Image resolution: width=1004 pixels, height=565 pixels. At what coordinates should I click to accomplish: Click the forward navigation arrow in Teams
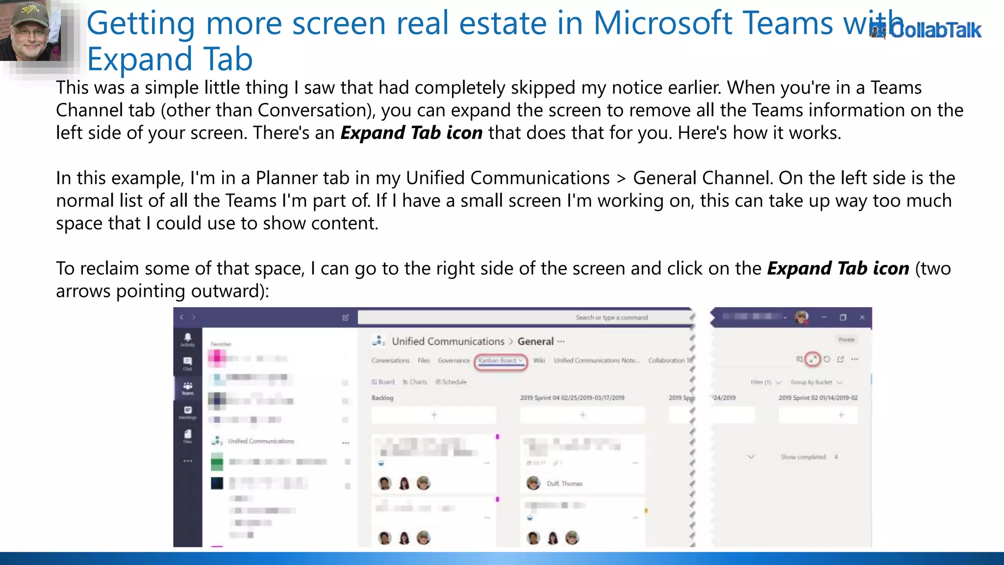coord(194,317)
